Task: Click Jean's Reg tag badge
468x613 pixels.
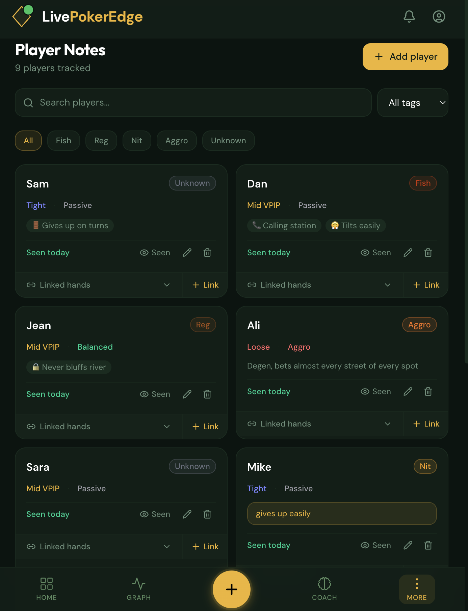Action: tap(203, 325)
